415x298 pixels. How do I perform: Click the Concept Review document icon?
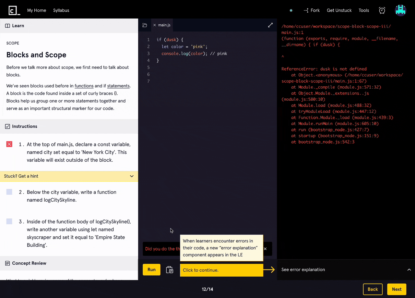[7, 263]
